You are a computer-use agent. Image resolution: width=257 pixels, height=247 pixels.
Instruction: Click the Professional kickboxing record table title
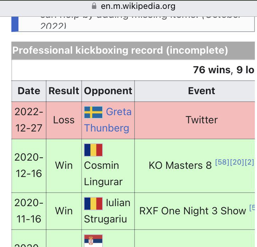click(120, 50)
